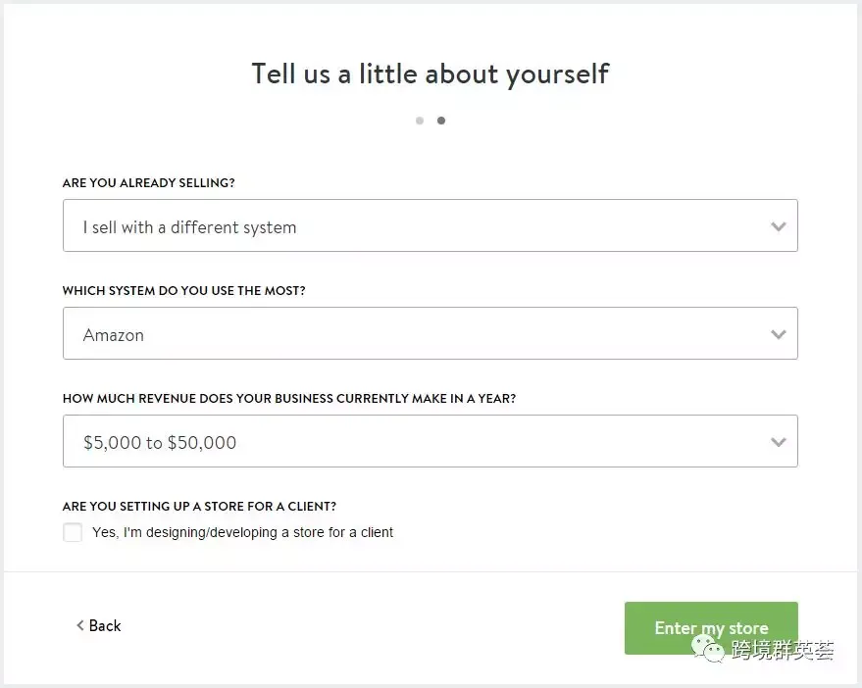The width and height of the screenshot is (862, 688).
Task: Click the 'Amazon' selected value text
Action: tap(113, 335)
